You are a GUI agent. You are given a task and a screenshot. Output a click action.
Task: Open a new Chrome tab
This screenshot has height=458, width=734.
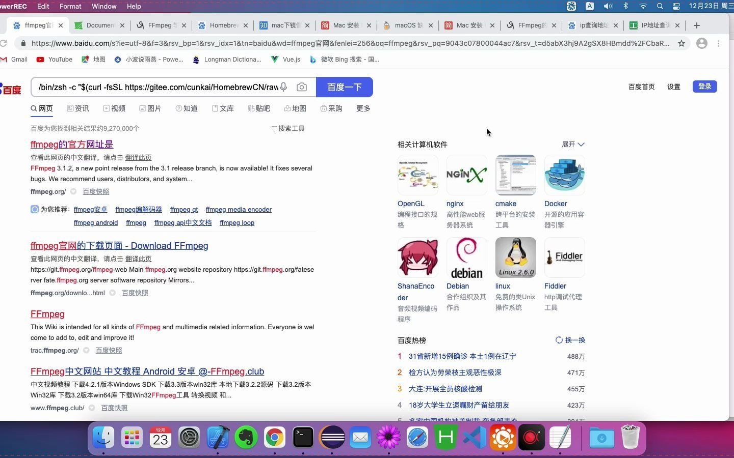click(x=697, y=25)
